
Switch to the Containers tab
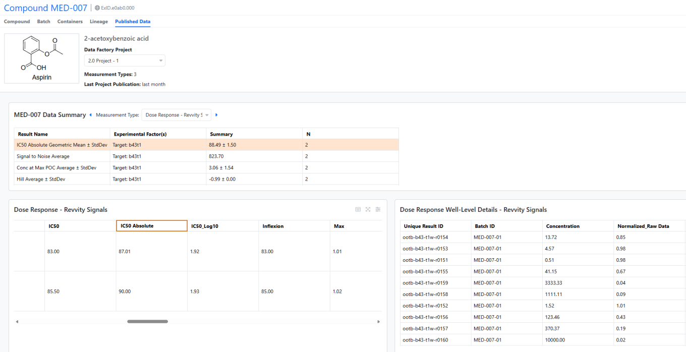point(70,22)
